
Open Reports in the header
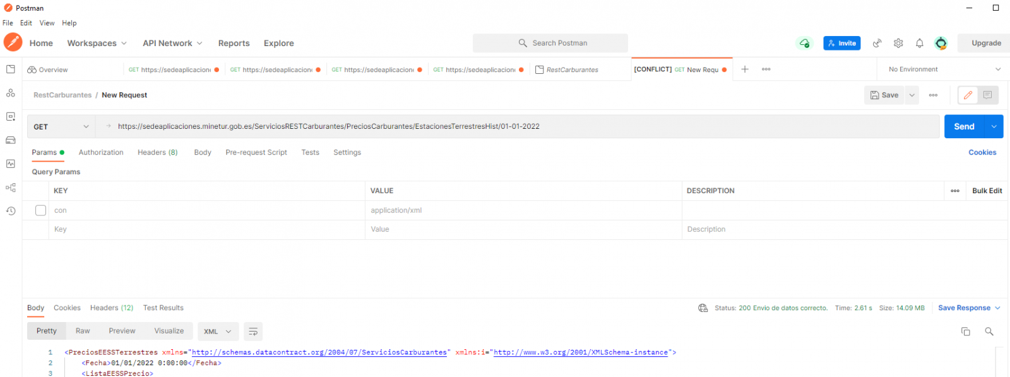click(x=234, y=43)
